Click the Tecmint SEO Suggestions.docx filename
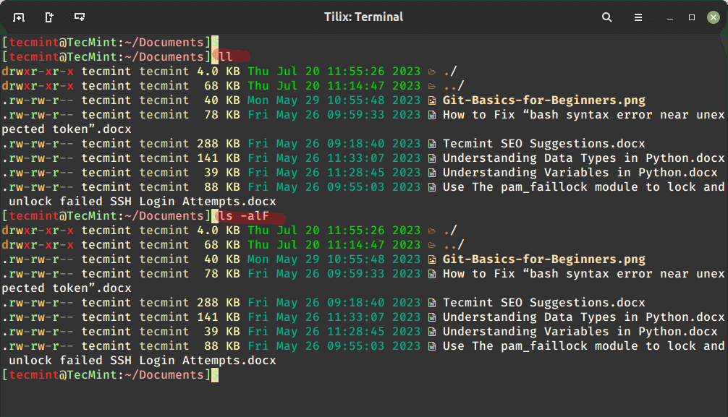728x417 pixels. point(544,143)
